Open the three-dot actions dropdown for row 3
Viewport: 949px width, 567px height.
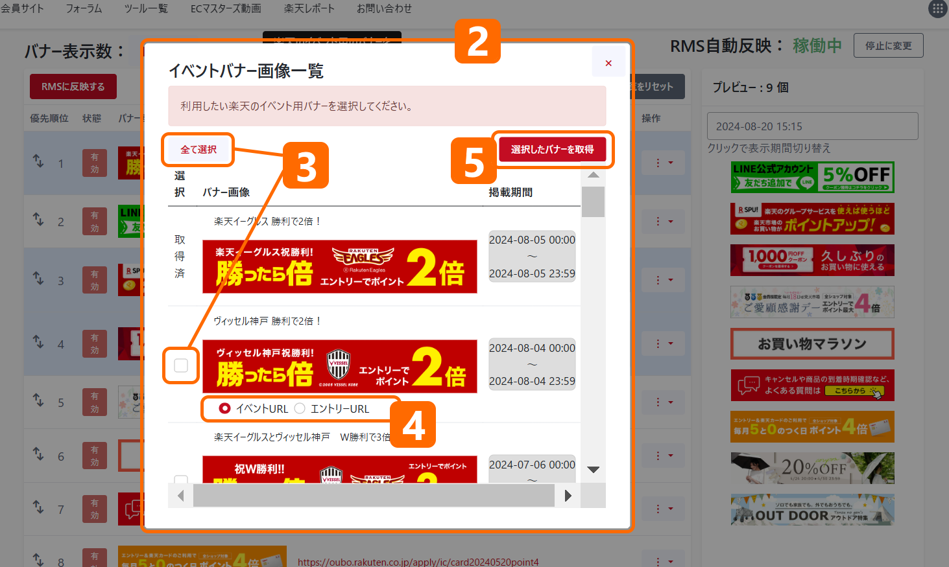pyautogui.click(x=663, y=280)
